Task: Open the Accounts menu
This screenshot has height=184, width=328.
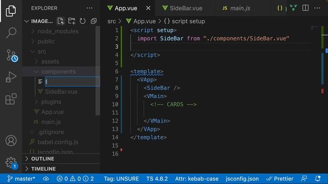Action: pyautogui.click(x=11, y=141)
